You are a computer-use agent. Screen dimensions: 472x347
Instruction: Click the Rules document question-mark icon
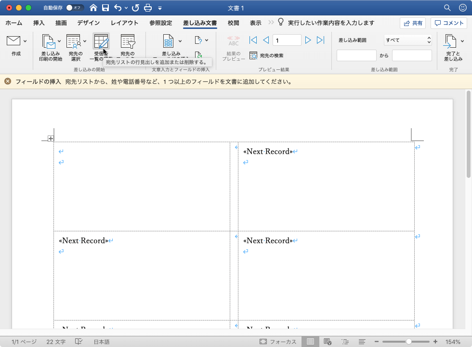[x=198, y=40]
